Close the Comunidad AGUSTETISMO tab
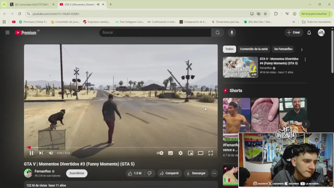334x188 pixels. point(53,4)
